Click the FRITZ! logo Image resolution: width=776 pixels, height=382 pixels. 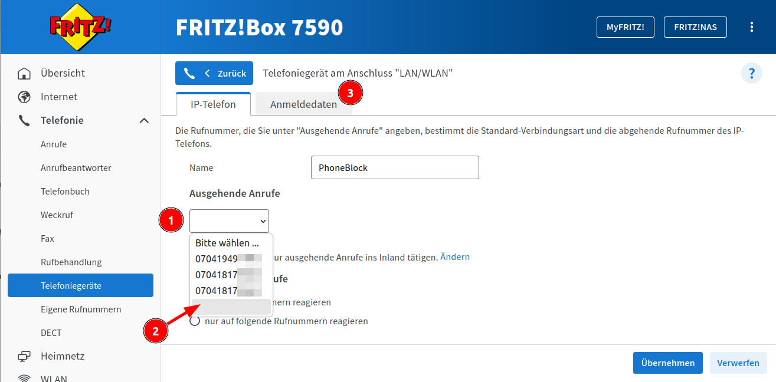pos(80,27)
